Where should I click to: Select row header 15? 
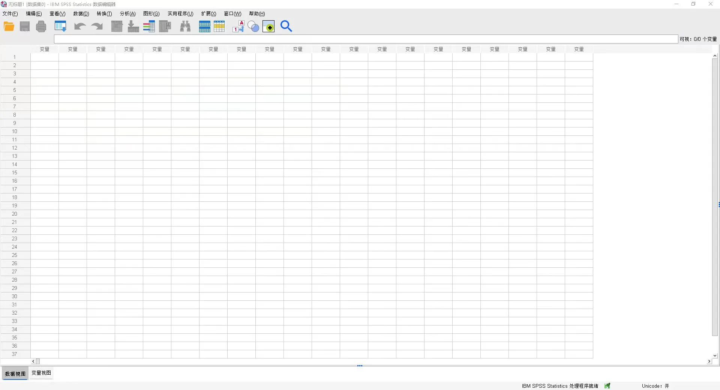click(15, 172)
